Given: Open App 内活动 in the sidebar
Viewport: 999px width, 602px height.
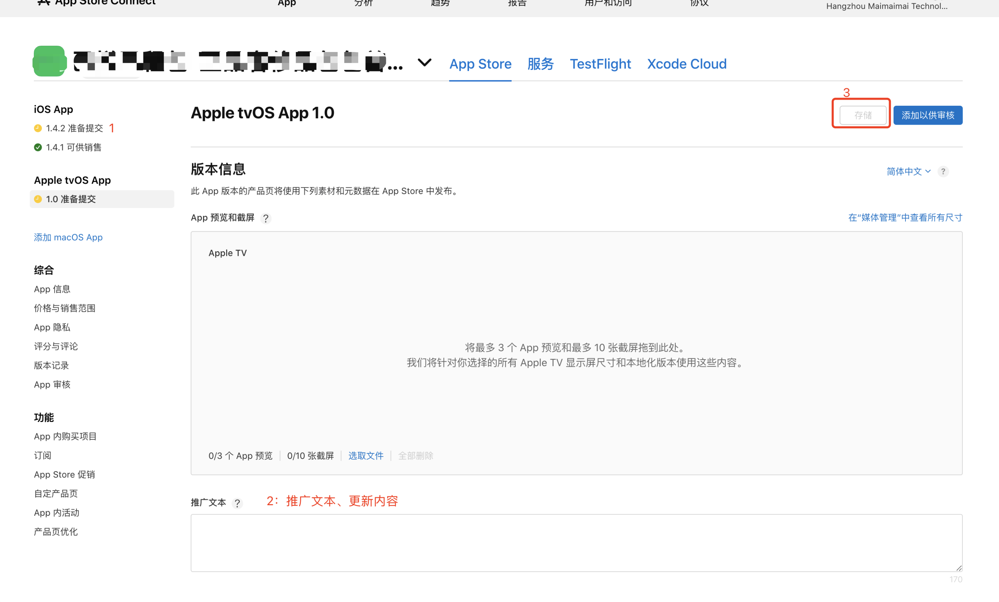Looking at the screenshot, I should [x=57, y=512].
